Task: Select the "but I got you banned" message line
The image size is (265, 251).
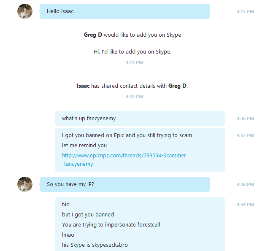Action: click(x=88, y=215)
